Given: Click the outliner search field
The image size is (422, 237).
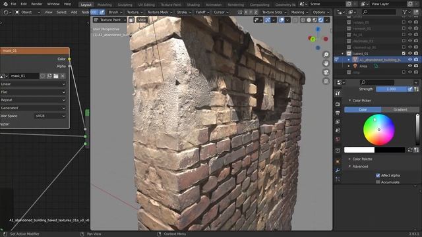Looking at the screenshot, I should [x=379, y=12].
